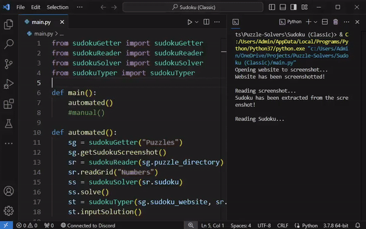Open the Source Control view

coord(9,63)
